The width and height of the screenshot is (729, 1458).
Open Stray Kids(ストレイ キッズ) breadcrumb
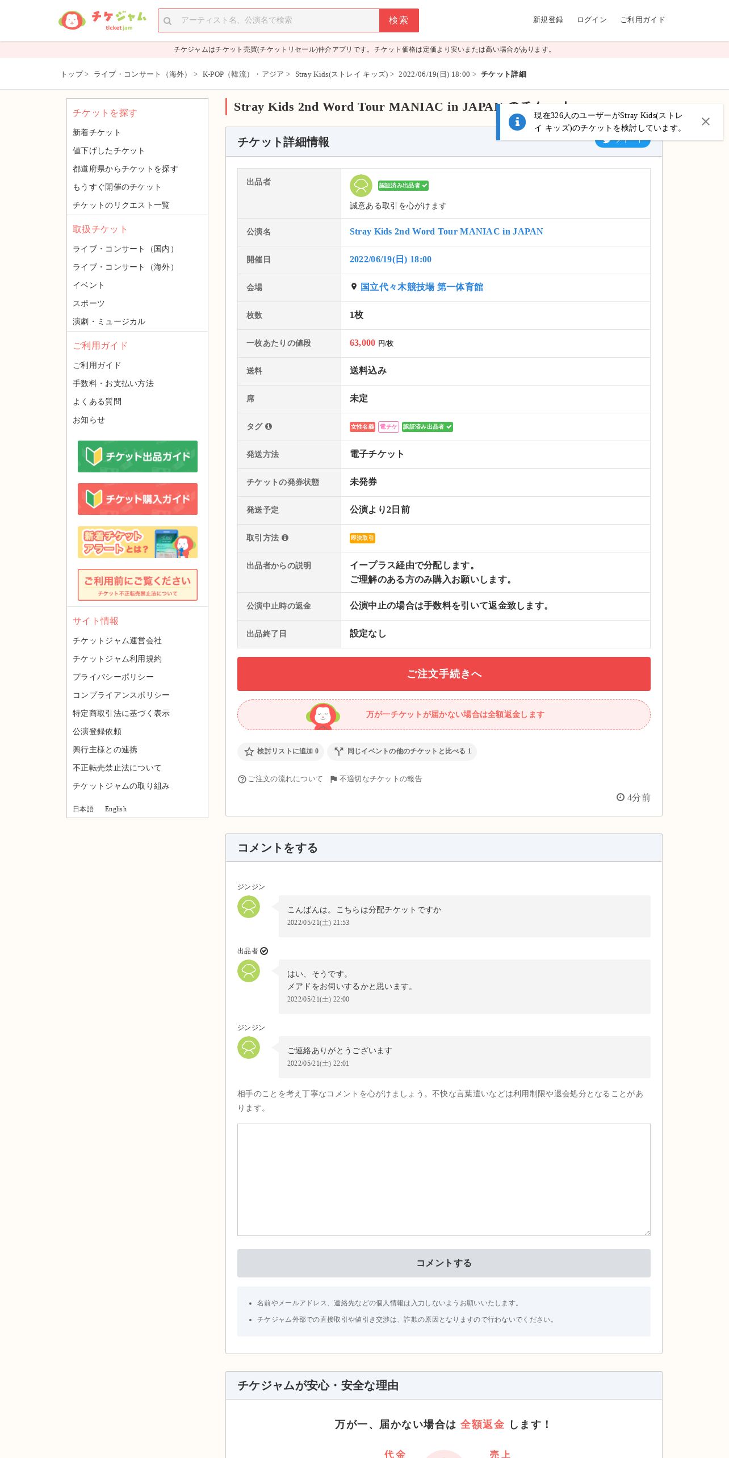(x=341, y=74)
